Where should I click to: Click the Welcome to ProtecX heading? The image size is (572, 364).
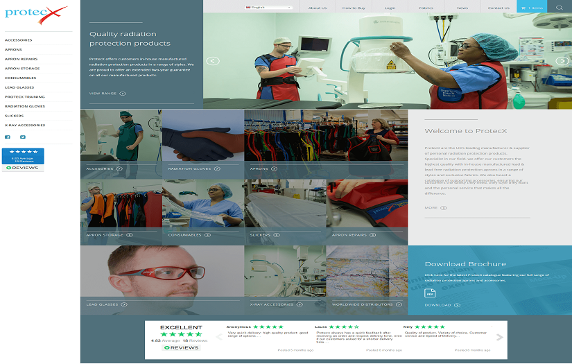tap(466, 131)
